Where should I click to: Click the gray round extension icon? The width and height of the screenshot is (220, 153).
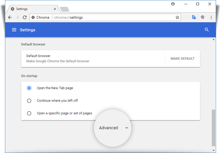tap(203, 17)
